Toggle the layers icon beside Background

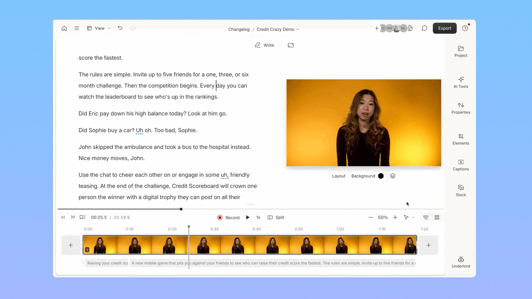[393, 176]
